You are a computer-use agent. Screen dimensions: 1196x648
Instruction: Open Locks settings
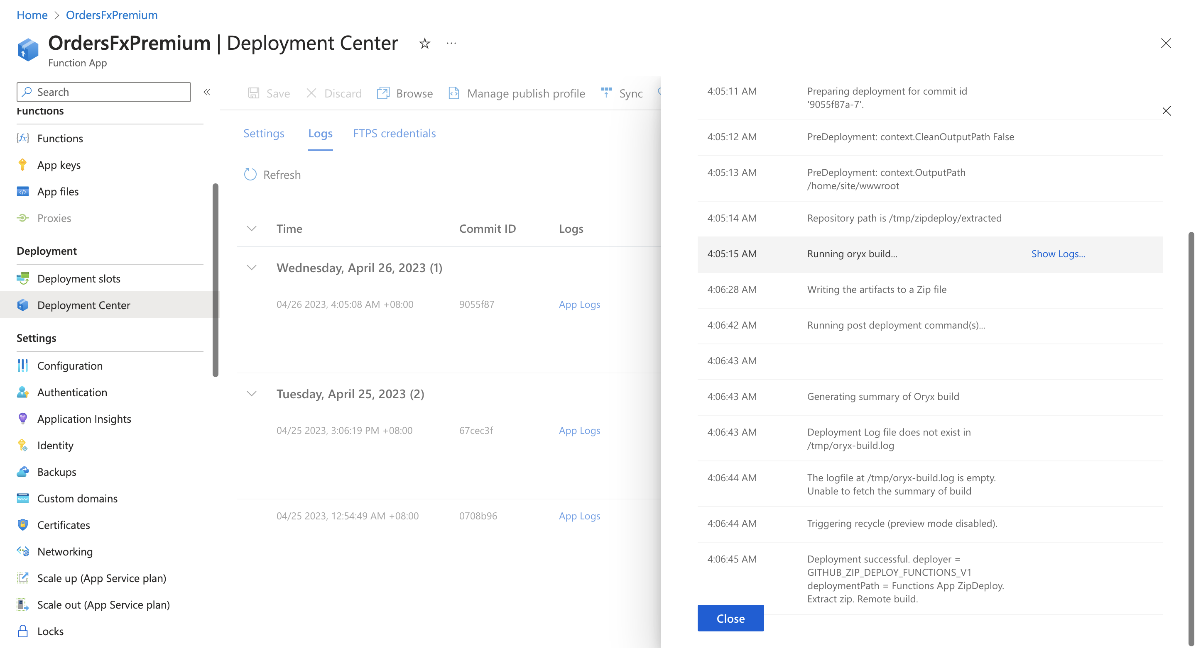tap(50, 631)
